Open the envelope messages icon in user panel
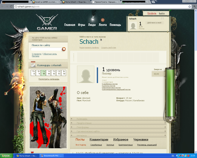This screenshot has width=197, height=158. (162, 18)
